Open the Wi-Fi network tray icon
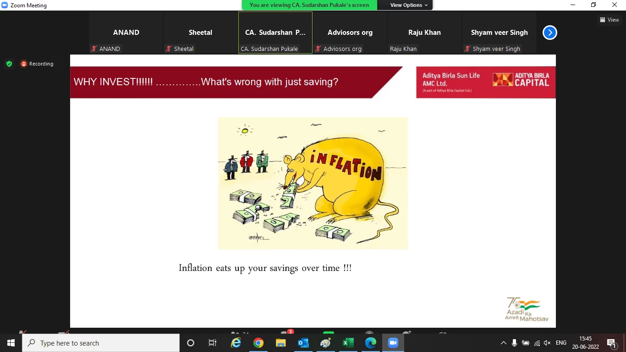The width and height of the screenshot is (626, 352). tap(537, 343)
